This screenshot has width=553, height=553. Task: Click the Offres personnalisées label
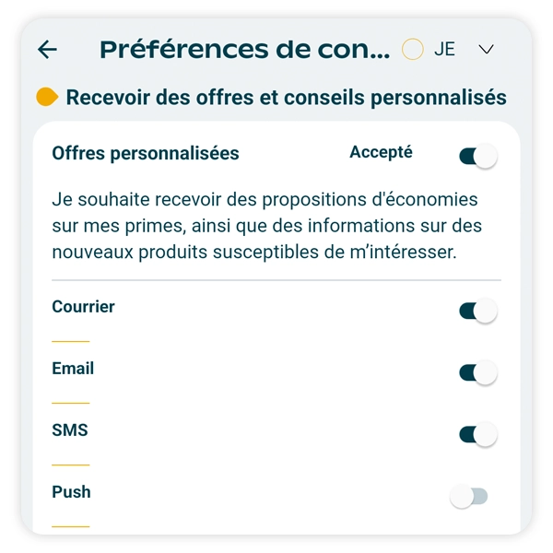pos(146,154)
